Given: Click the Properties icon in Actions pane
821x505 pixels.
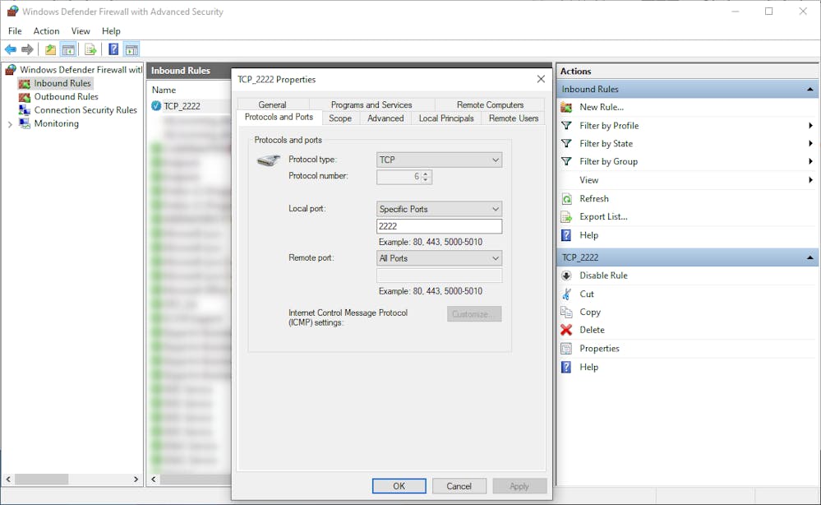Looking at the screenshot, I should 566,349.
